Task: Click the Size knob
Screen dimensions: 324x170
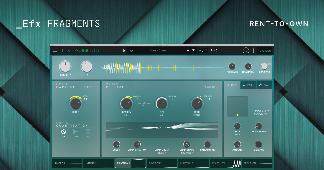Action: click(x=162, y=103)
